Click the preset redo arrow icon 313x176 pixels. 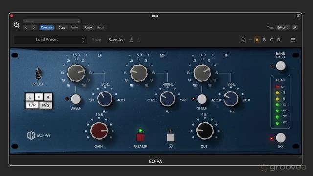(138, 40)
